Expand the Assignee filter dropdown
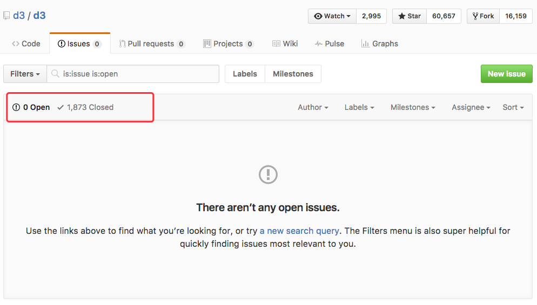 pos(471,107)
